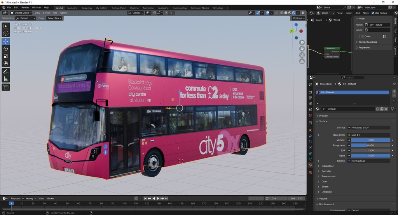Screen dimensions: 398x215
Task: Switch to the Shading workspace tab
Action: pos(134,8)
